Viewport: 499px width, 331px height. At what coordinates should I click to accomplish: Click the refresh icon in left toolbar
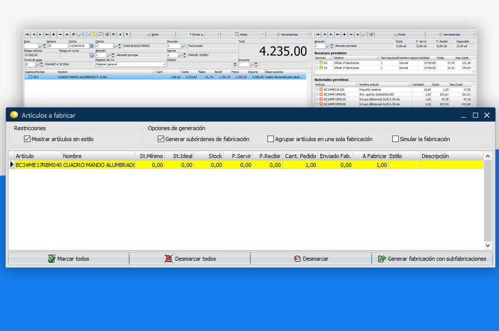click(x=73, y=34)
